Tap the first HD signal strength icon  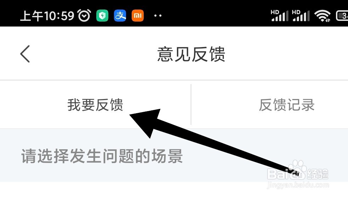(x=279, y=16)
